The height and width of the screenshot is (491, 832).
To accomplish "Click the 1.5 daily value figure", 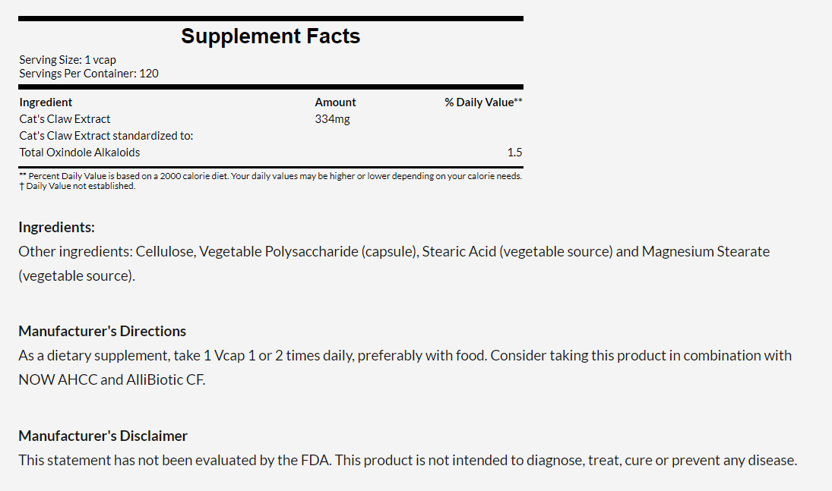I will point(514,152).
